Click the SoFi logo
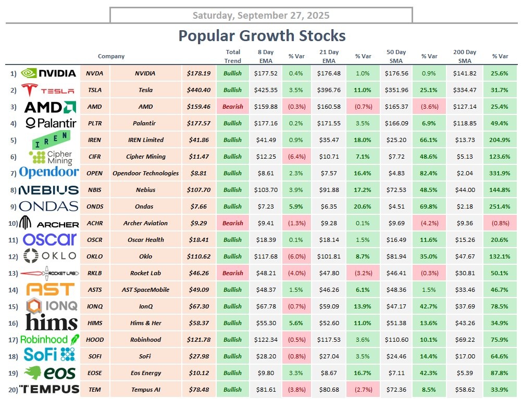The image size is (522, 399). tap(49, 356)
